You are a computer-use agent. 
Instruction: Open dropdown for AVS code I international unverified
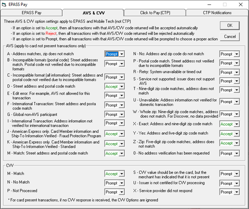tap(122, 123)
